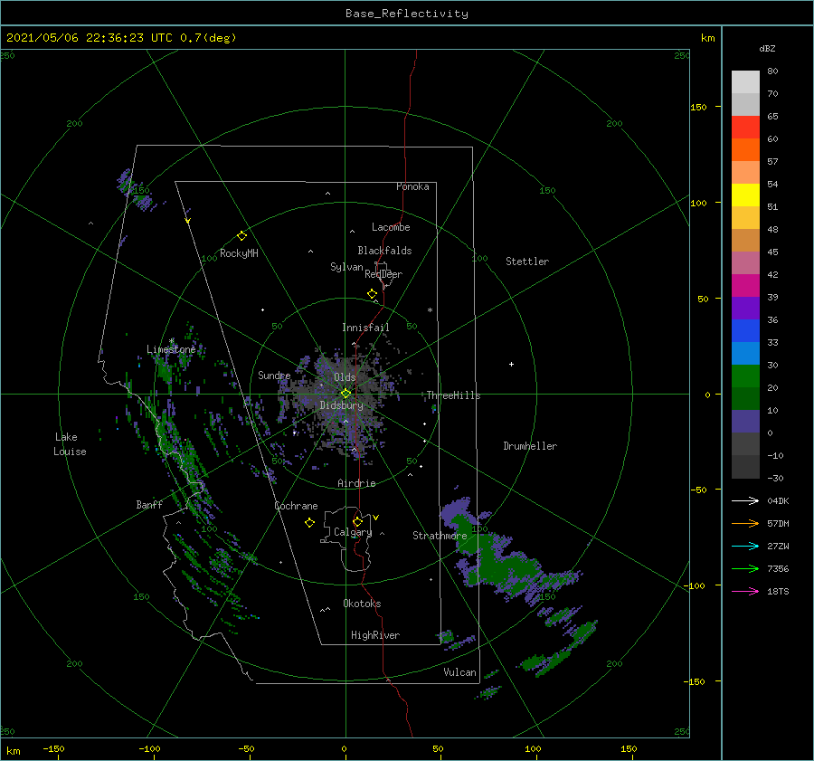Click the RedDeer city label
This screenshot has height=761, width=814.
[383, 274]
